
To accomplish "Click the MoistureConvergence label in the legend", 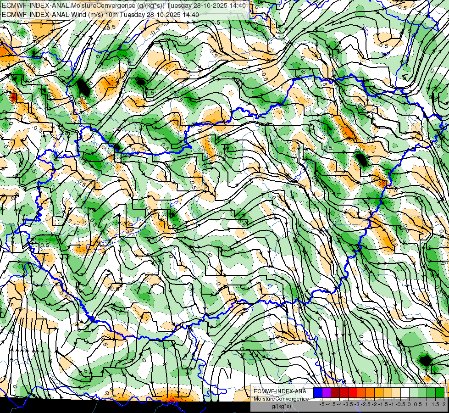I will 281,399.
